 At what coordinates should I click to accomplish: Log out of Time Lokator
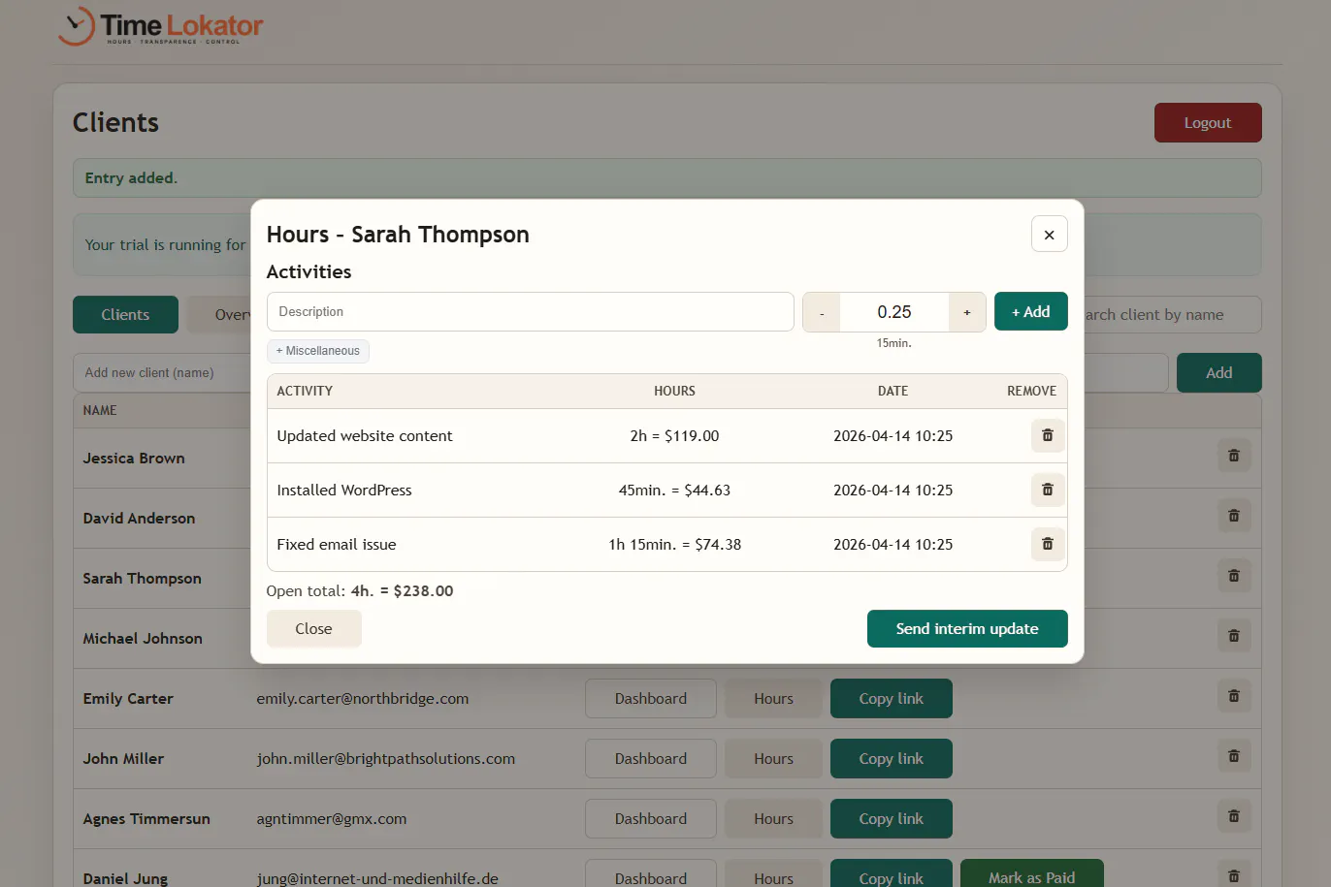(1208, 123)
